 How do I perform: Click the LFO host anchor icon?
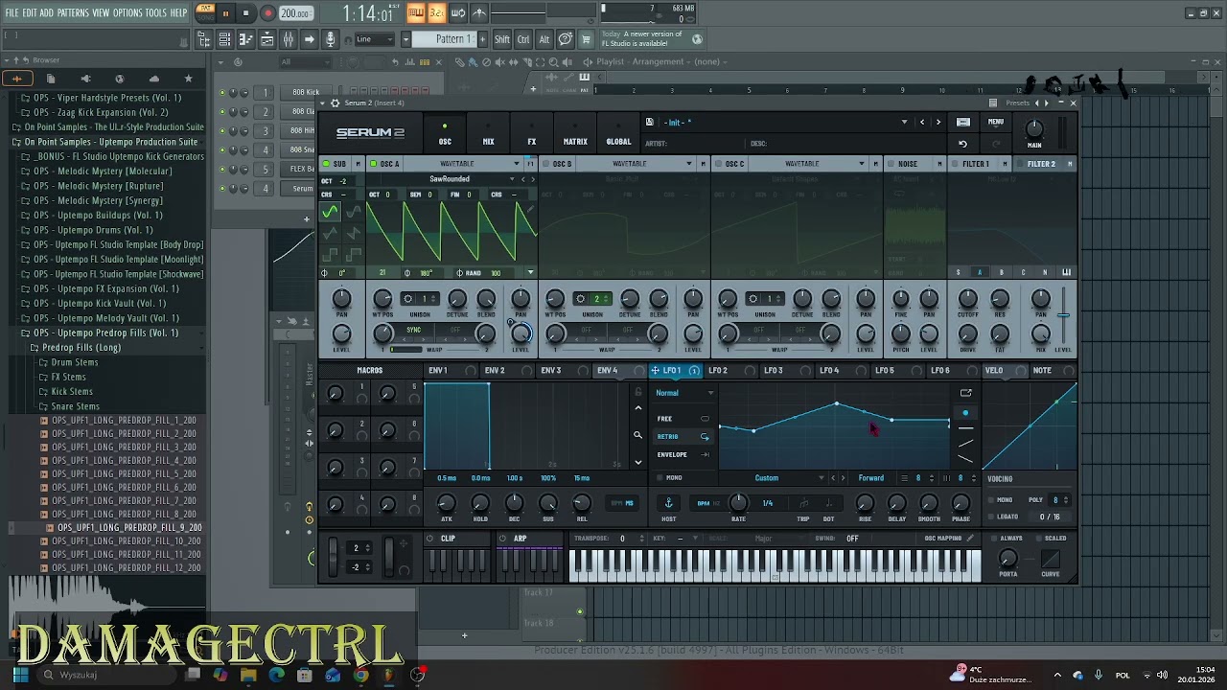tap(669, 503)
